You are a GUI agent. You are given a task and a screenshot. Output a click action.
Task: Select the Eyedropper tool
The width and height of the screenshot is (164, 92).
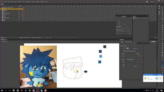click(162, 46)
